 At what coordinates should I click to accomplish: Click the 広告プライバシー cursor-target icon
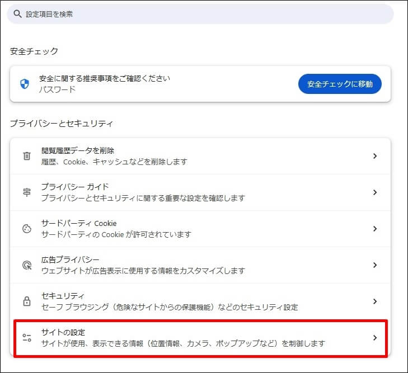coord(26,265)
